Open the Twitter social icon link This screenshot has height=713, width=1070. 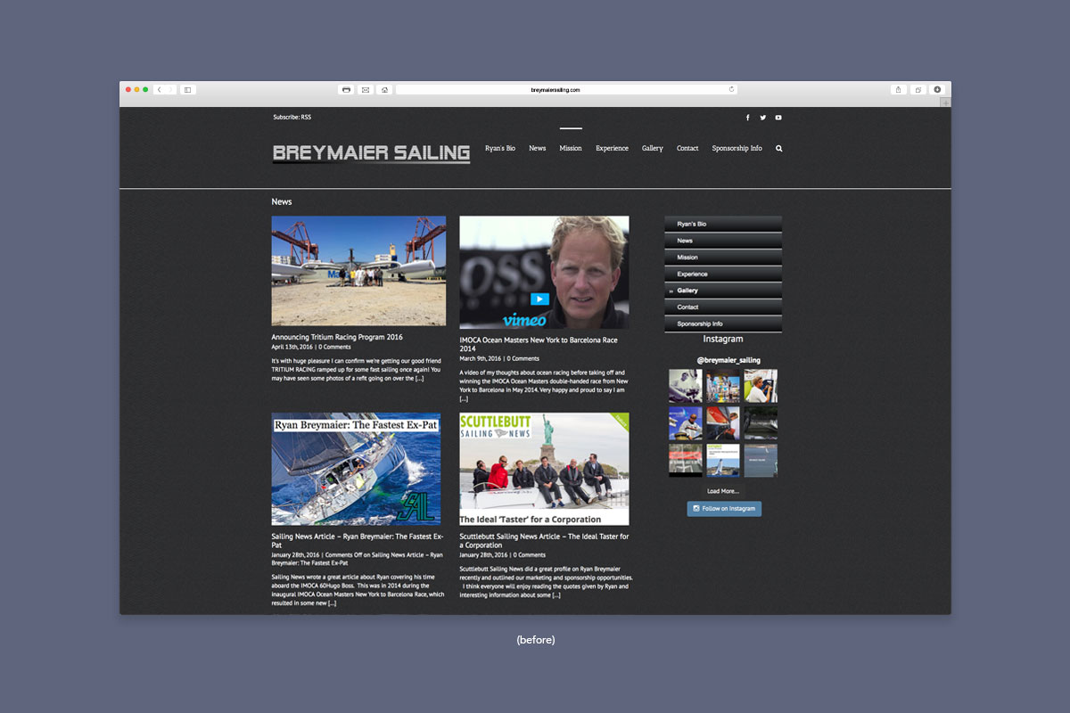tap(762, 118)
